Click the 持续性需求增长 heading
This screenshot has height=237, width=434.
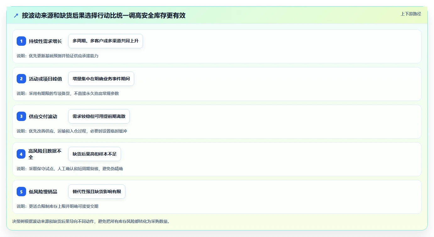45,41
